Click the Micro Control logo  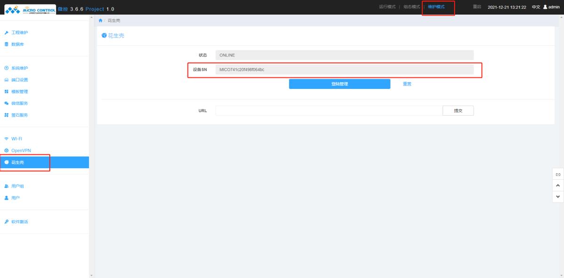coord(30,9)
